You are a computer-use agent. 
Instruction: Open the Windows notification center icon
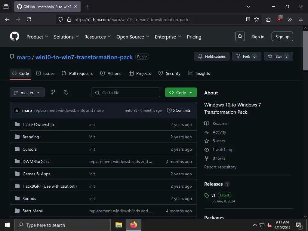pyautogui.click(x=299, y=226)
